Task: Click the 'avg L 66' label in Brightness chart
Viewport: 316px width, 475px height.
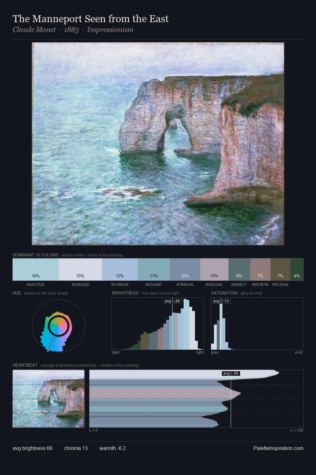Action: (172, 301)
